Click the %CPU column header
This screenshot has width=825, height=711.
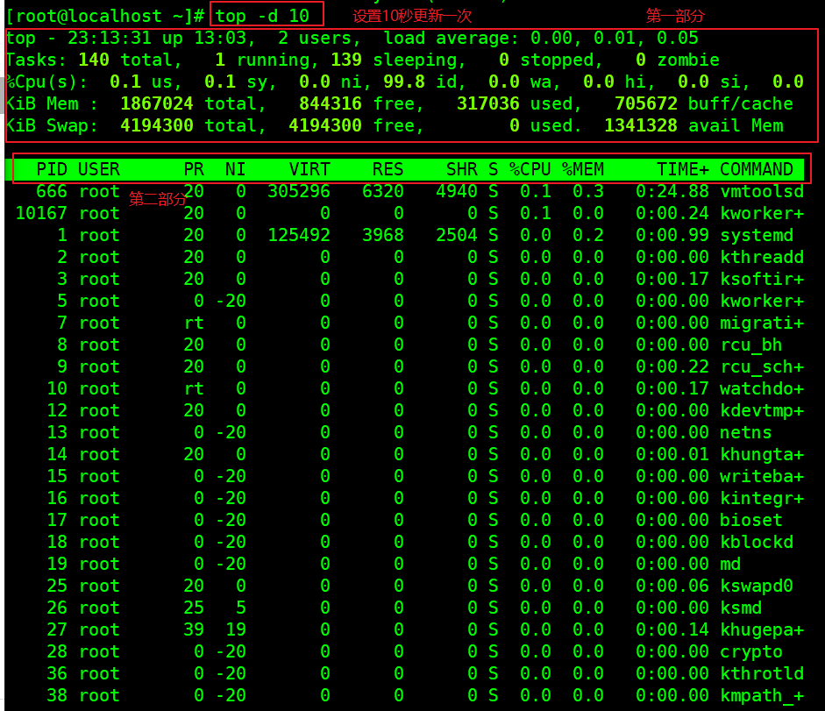[530, 169]
